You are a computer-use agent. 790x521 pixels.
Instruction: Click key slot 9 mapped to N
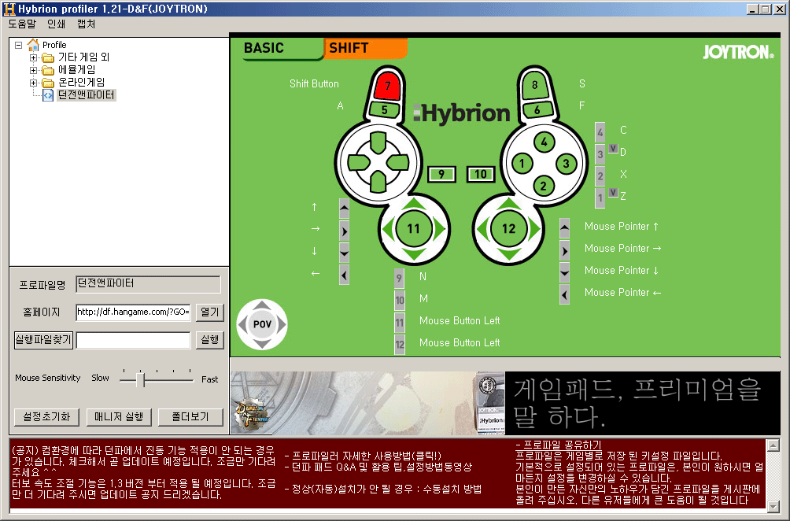[399, 278]
